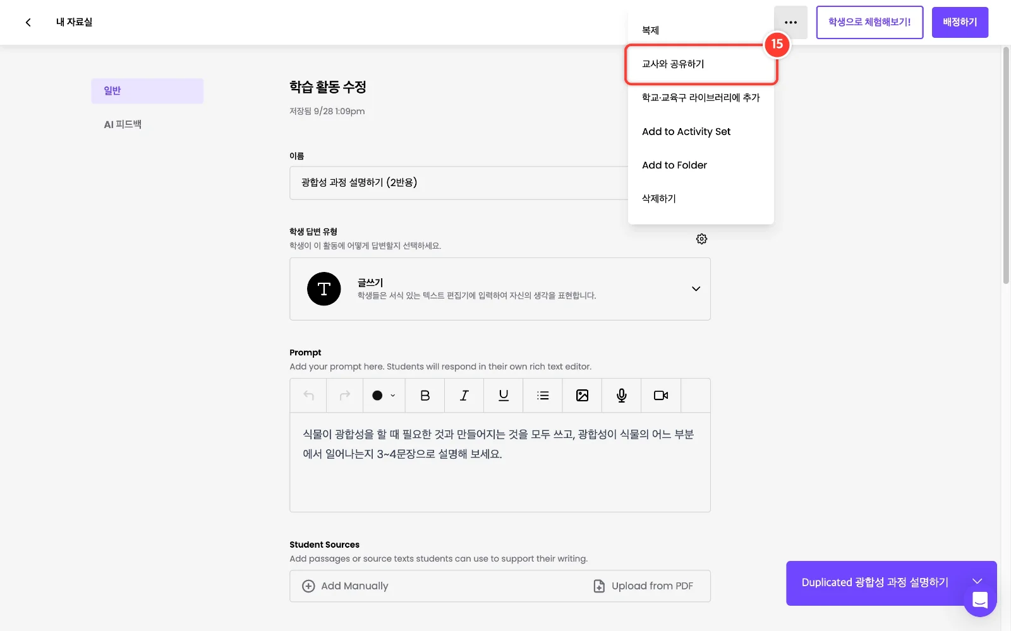
Task: Open the text color picker dropdown
Action: coord(384,396)
